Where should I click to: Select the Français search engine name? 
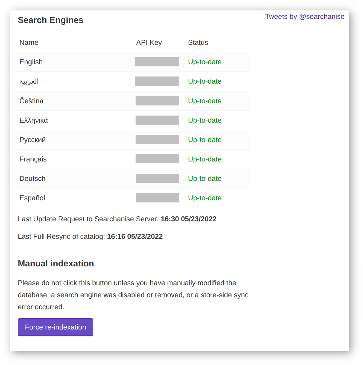click(x=33, y=159)
